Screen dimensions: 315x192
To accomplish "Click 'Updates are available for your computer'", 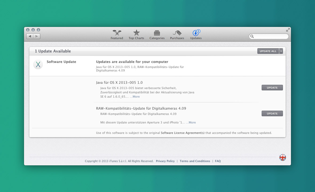I will [132, 62].
